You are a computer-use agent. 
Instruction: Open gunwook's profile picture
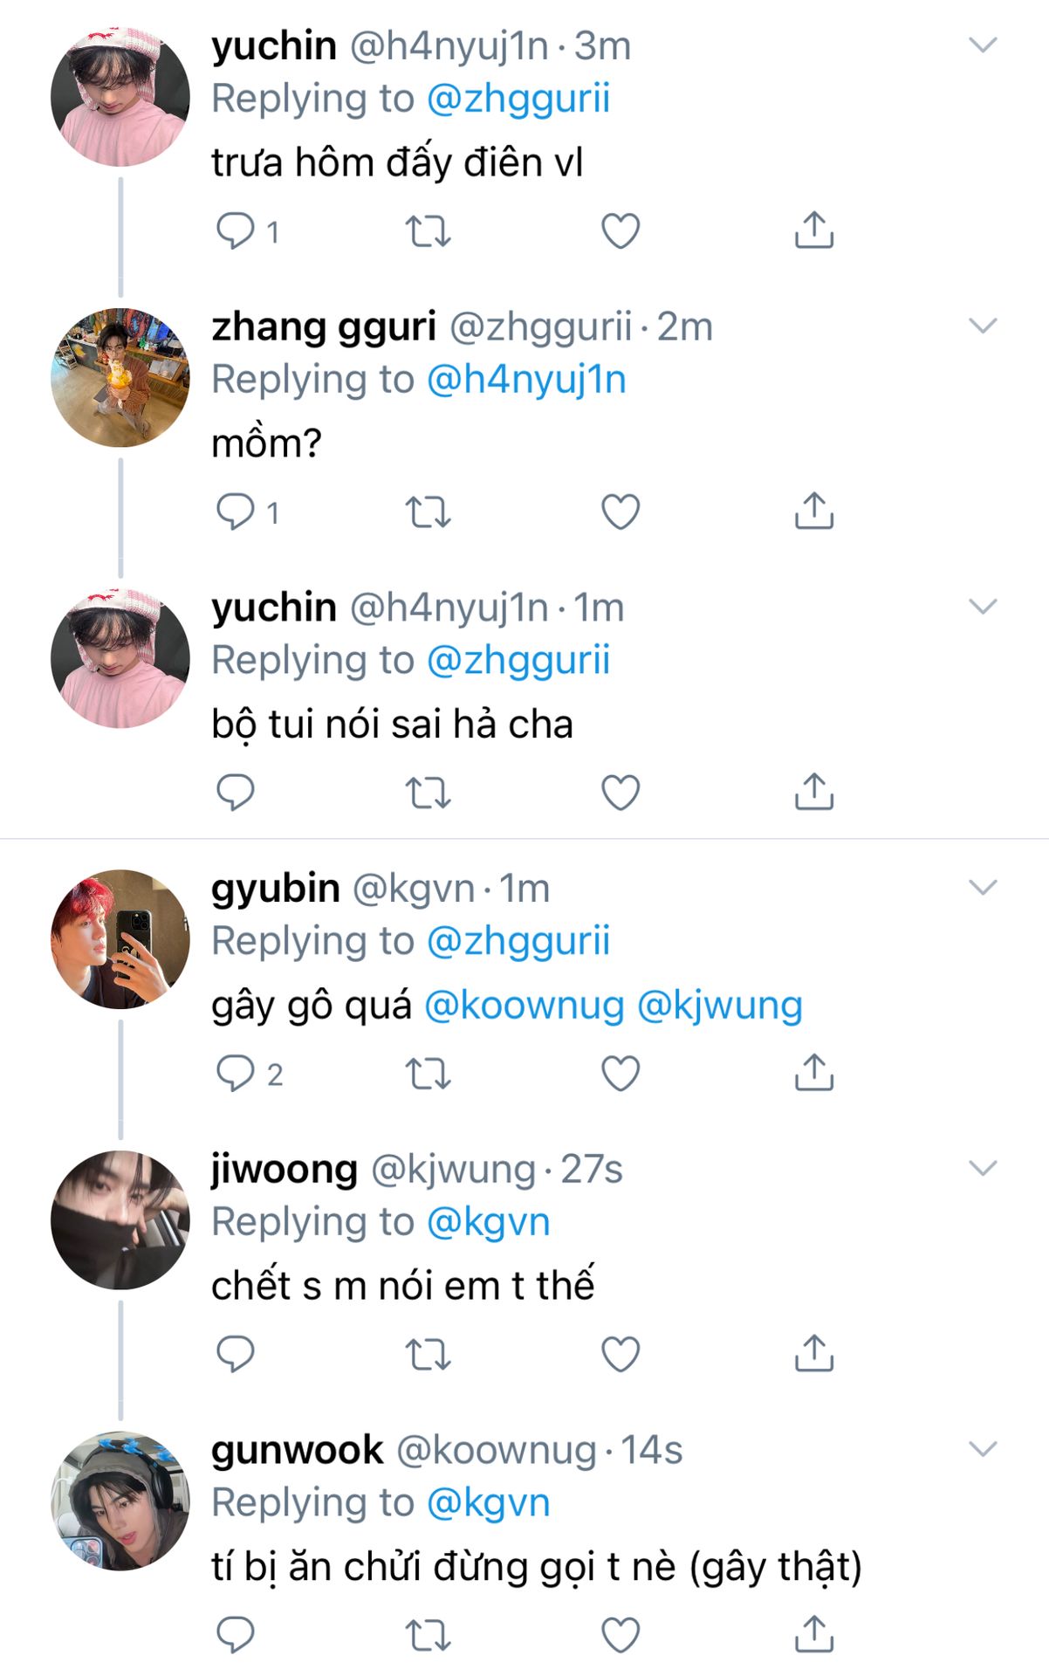120,1501
